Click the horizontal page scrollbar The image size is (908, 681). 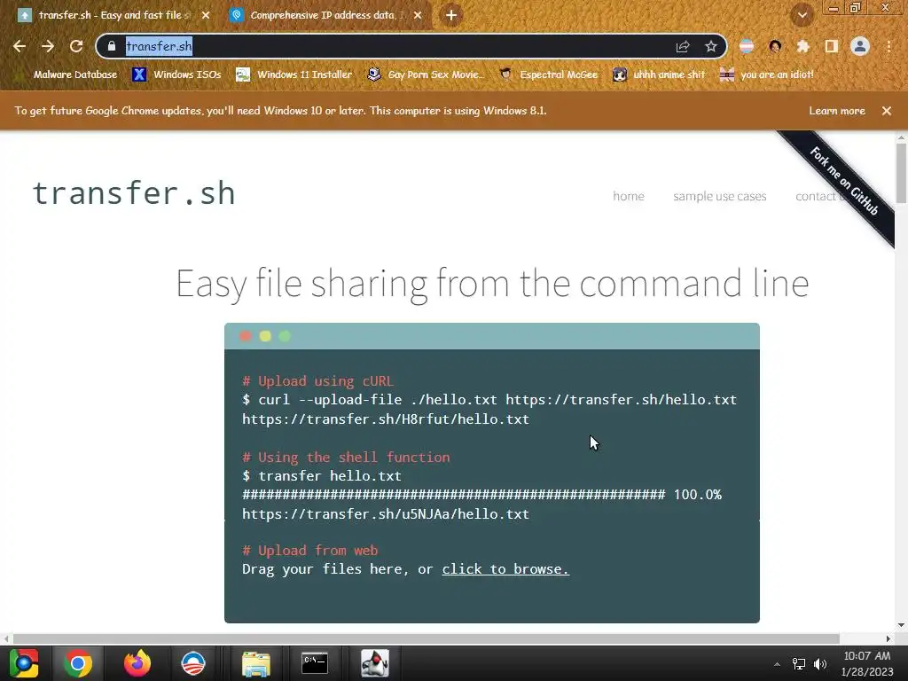pos(427,638)
